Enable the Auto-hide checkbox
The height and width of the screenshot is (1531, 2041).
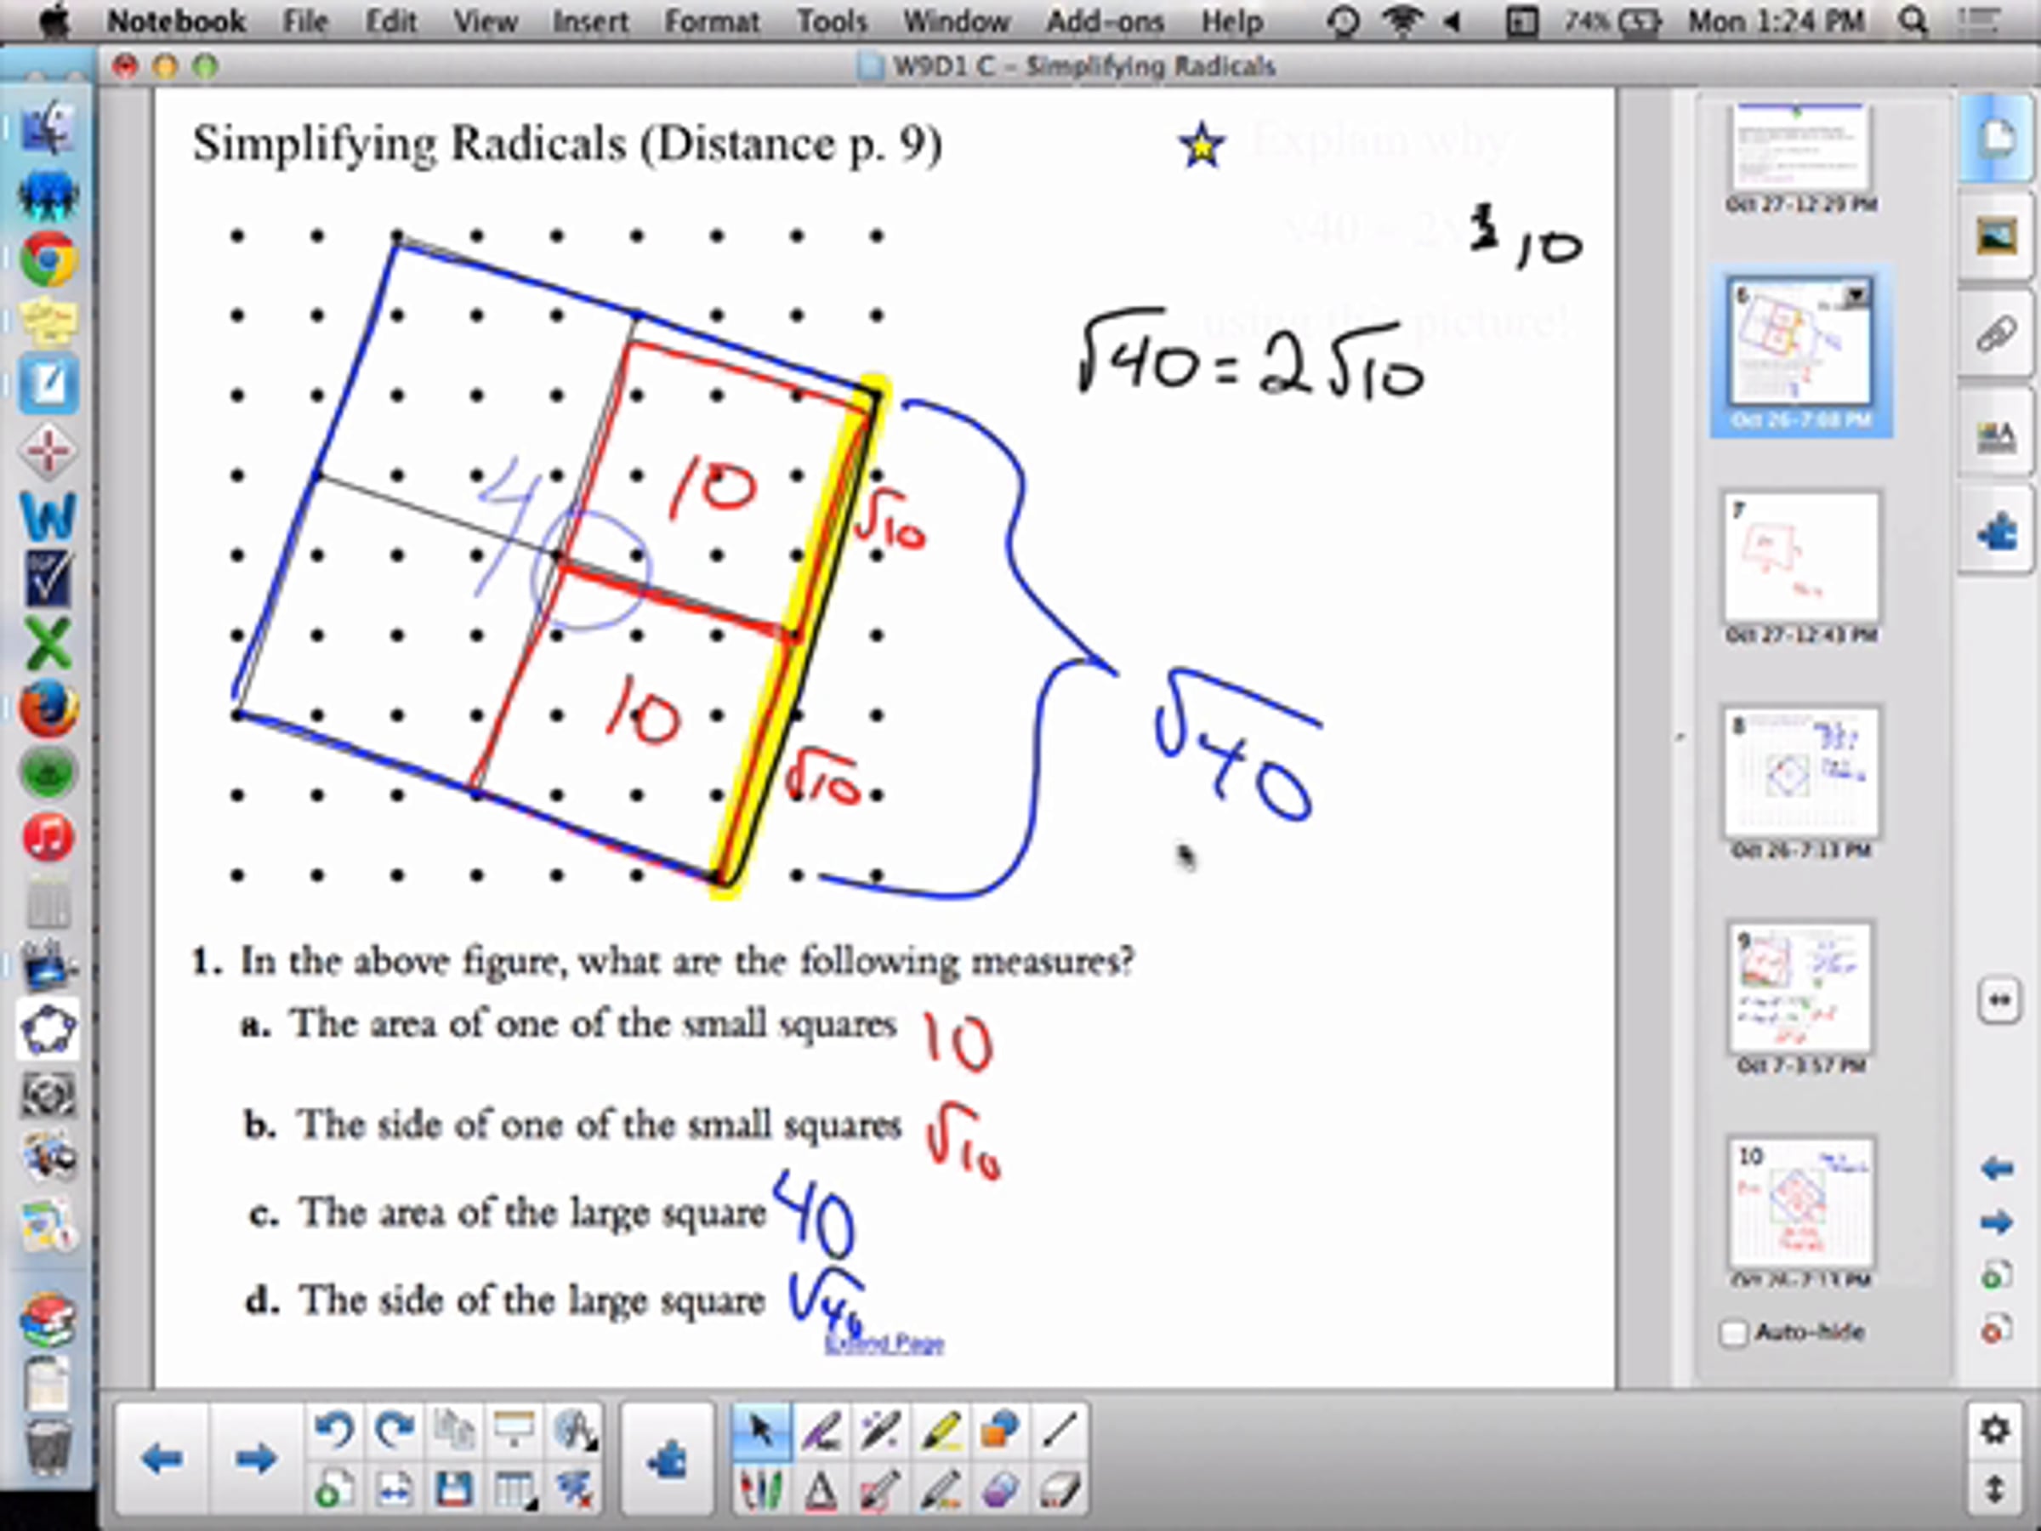click(1734, 1333)
